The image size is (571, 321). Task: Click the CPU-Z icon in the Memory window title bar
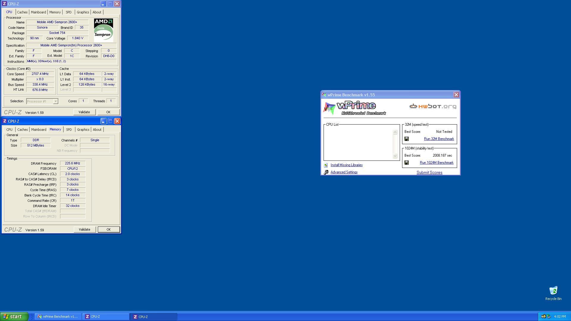click(4, 121)
